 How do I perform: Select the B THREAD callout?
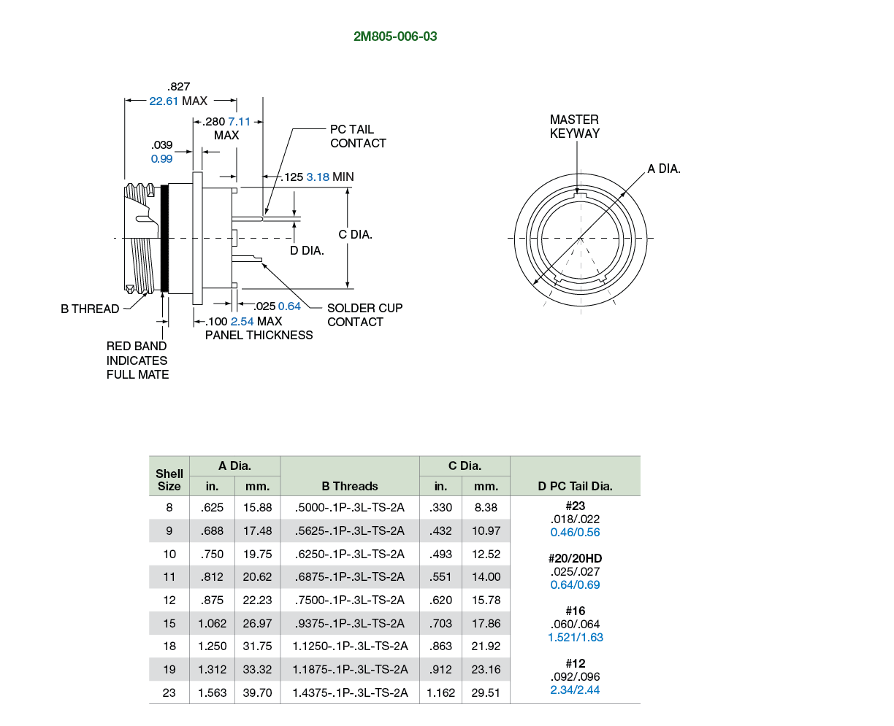[90, 309]
